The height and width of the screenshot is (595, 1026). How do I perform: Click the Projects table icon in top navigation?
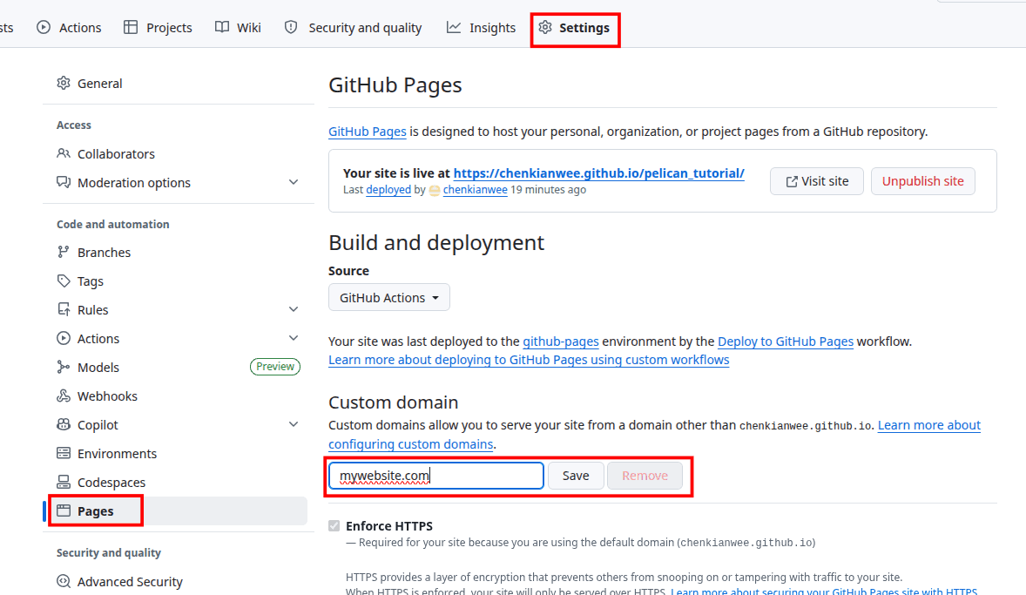[131, 28]
